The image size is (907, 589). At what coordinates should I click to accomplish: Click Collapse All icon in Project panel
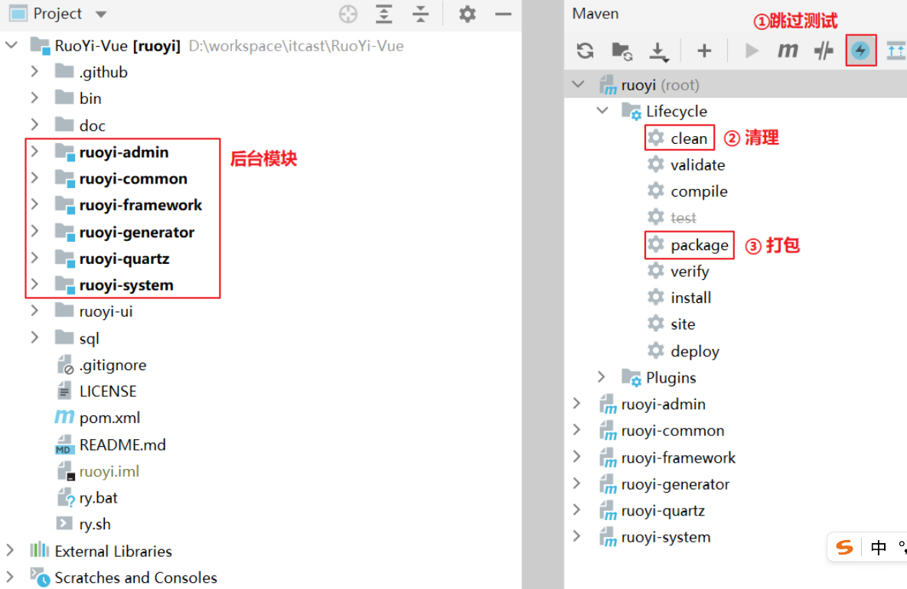click(x=420, y=14)
